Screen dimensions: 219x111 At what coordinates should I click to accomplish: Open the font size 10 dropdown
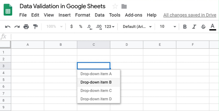click(168, 26)
